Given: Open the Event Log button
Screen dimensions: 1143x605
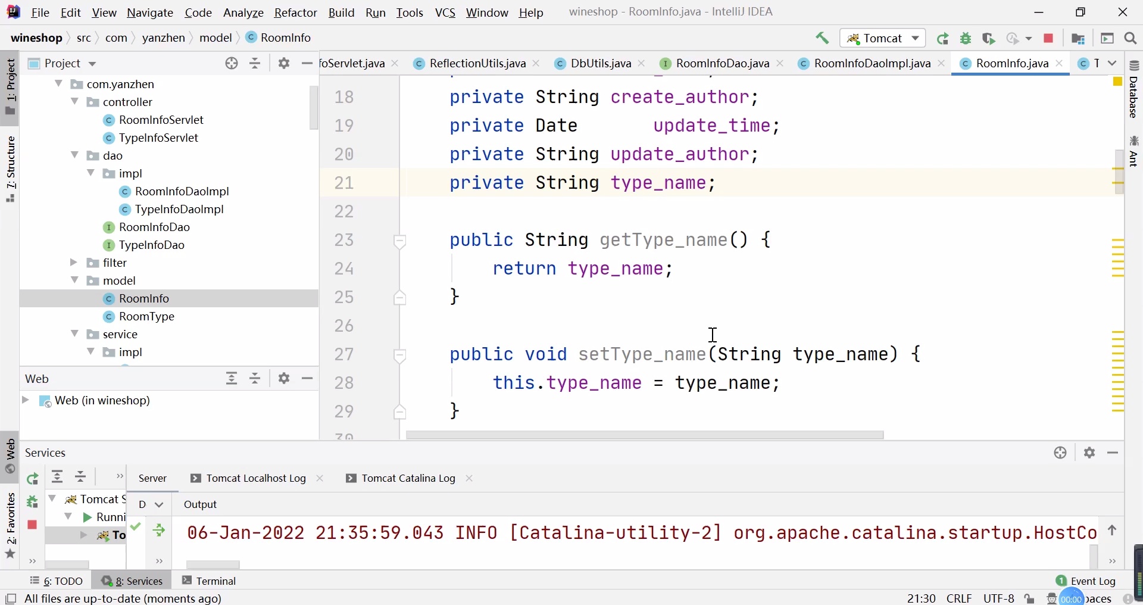Looking at the screenshot, I should 1087,581.
